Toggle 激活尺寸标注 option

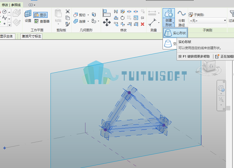(31, 36)
